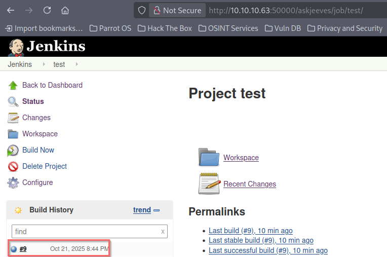
Task: Click the Workspace folder icon in sidebar
Action: (13, 134)
